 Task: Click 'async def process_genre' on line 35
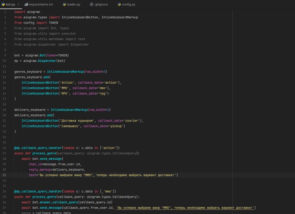(x=35, y=197)
